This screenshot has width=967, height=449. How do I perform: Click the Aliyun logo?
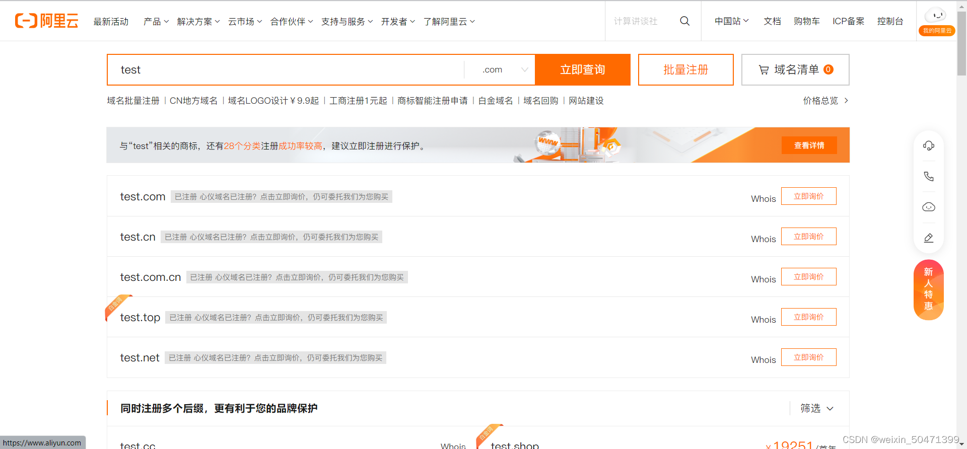46,21
